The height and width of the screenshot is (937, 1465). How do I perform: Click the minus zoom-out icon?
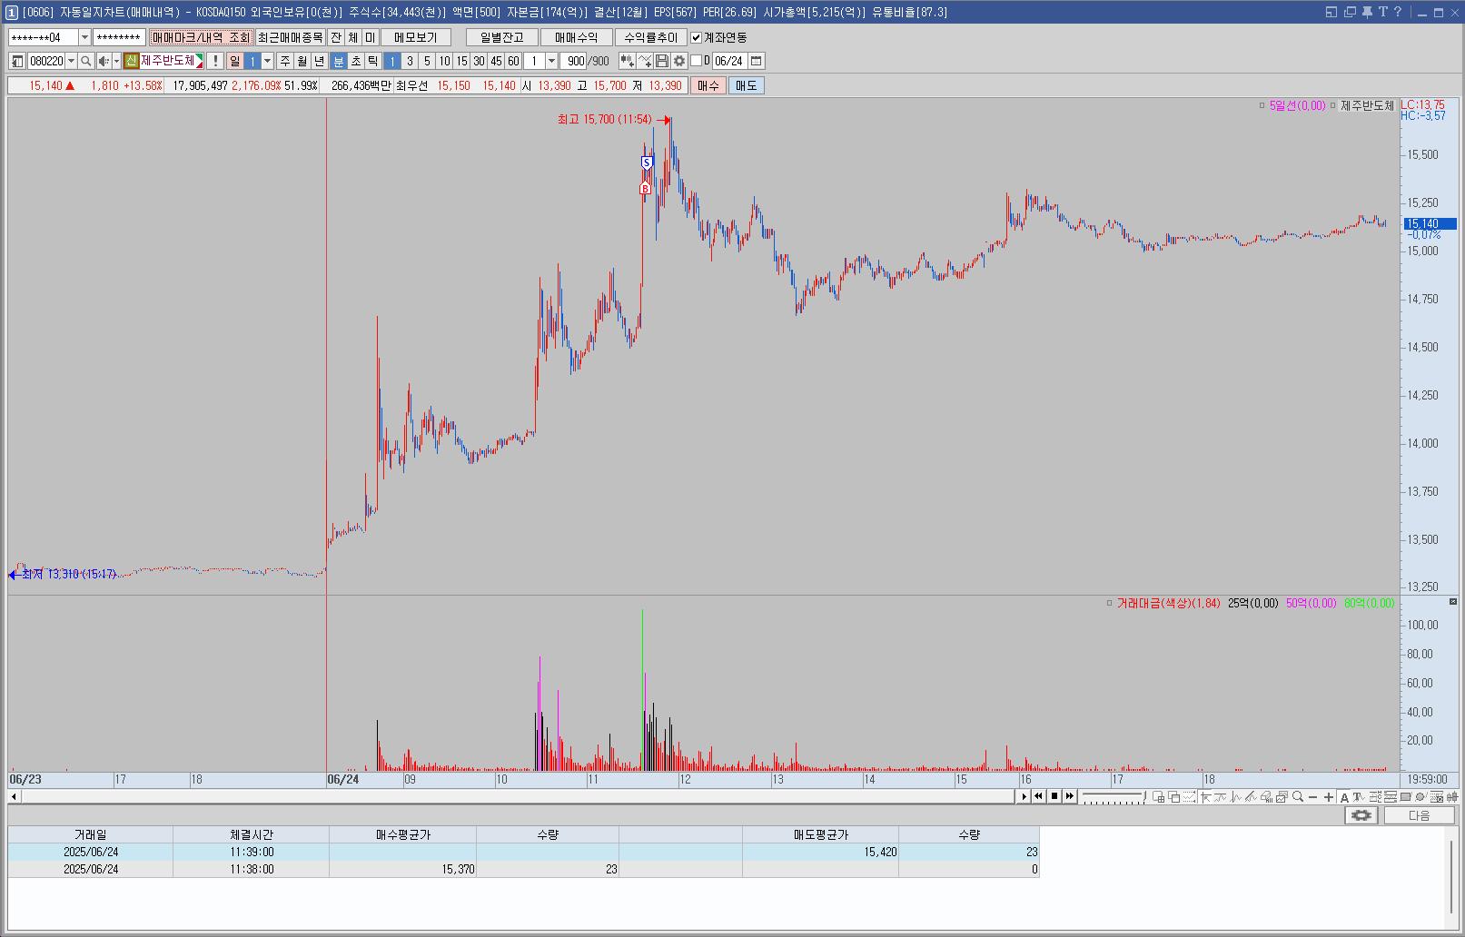[1313, 796]
